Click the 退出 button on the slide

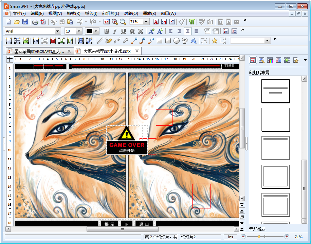144,224
